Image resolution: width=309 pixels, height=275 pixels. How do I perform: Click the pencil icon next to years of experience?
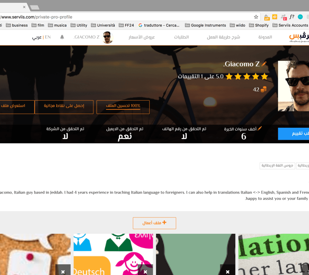tap(260, 128)
